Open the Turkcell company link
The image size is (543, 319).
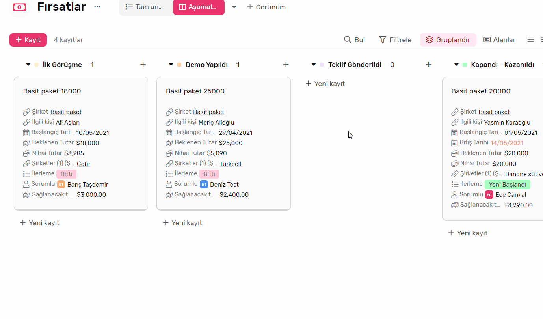click(x=231, y=164)
